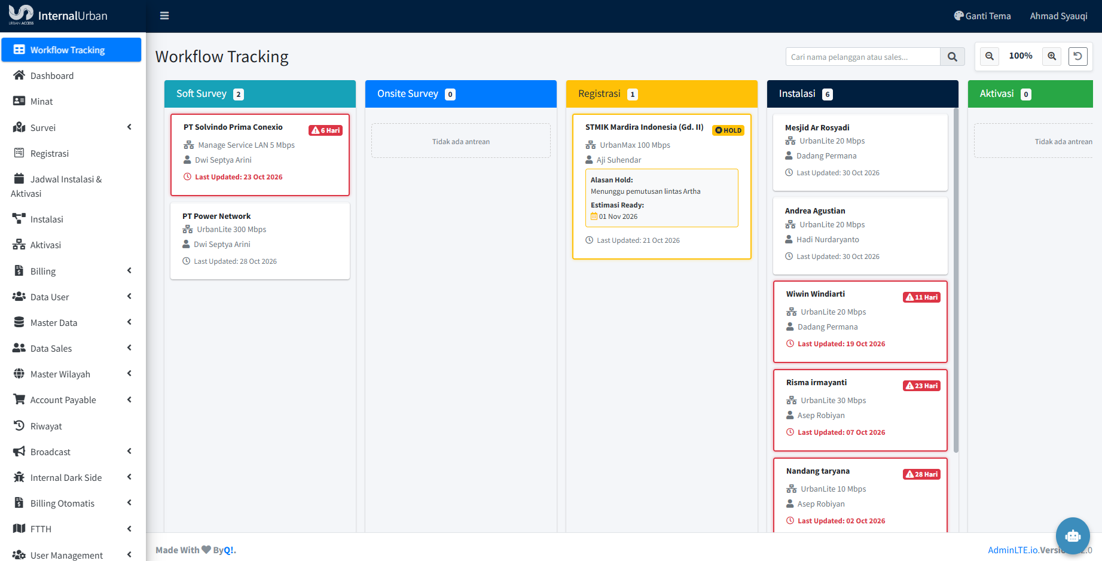Expand the Billing Otomatis submenu
Screen dimensions: 1102x561
tap(72, 503)
